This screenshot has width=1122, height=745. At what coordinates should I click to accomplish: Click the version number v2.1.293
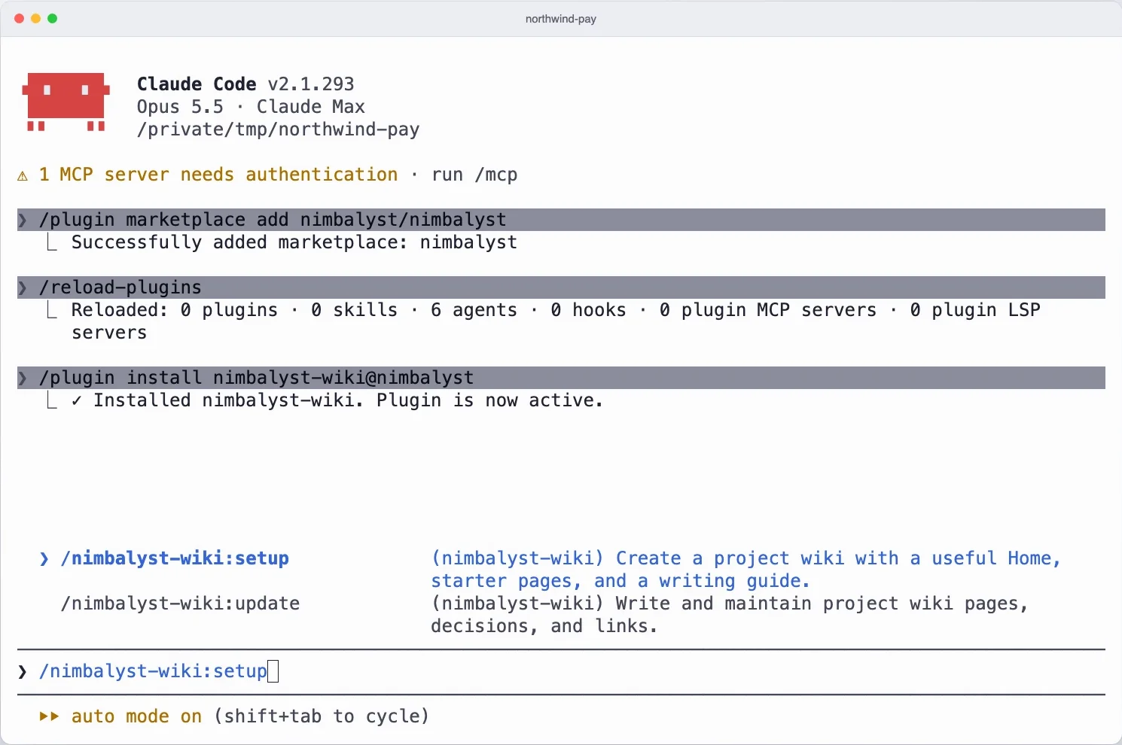[x=311, y=84]
